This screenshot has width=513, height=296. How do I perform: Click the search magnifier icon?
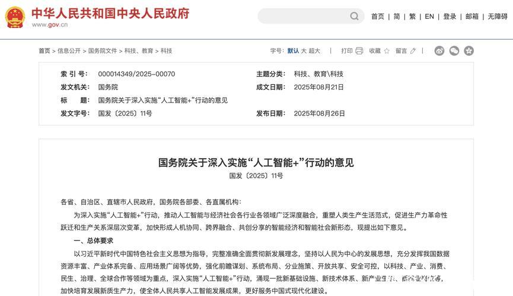pyautogui.click(x=354, y=16)
